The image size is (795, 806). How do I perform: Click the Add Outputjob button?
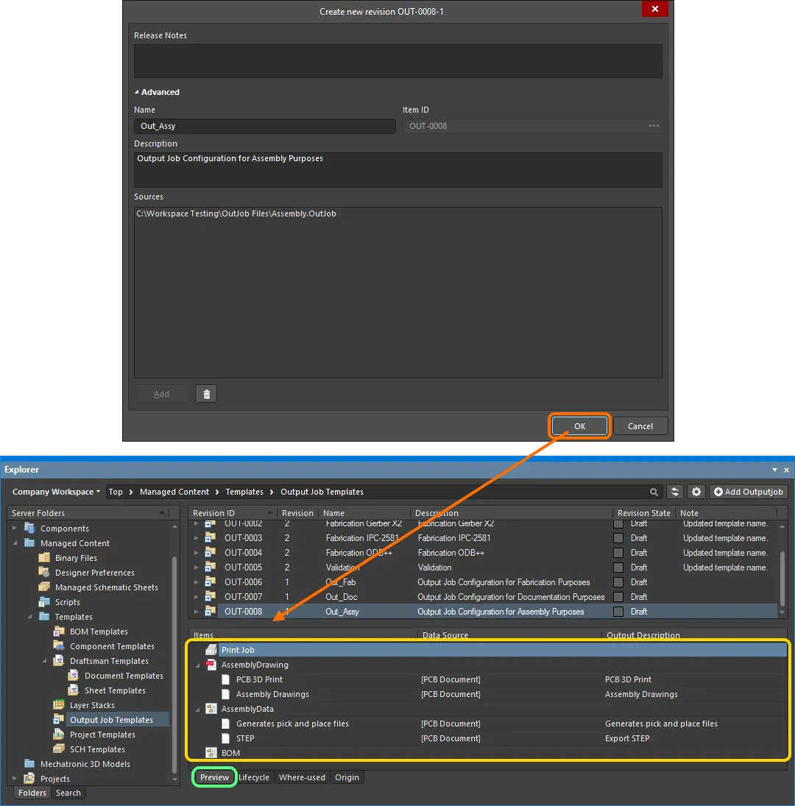click(x=748, y=492)
